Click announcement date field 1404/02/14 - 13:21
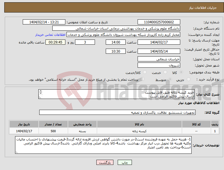224x170 pixels. (x=44, y=22)
